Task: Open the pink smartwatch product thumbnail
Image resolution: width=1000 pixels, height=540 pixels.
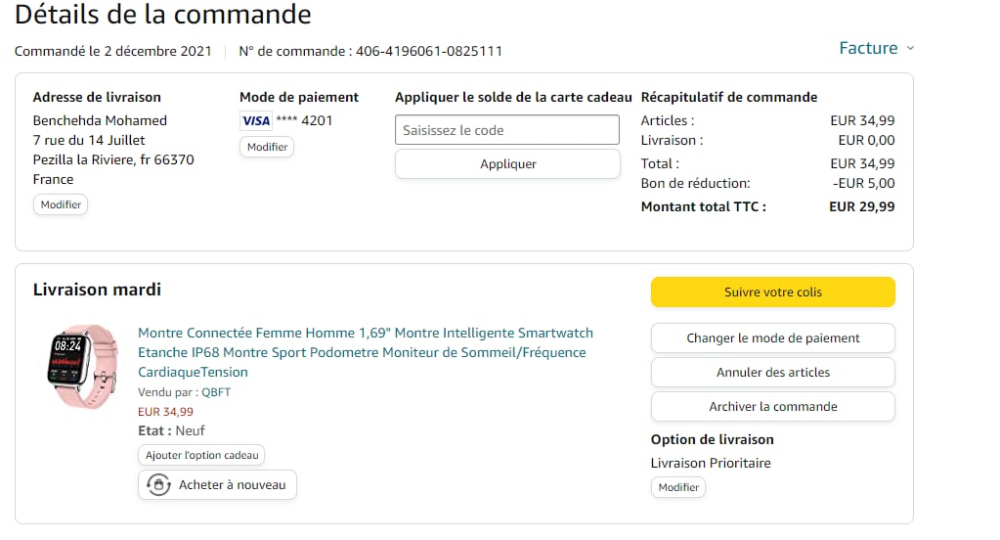Action: pyautogui.click(x=82, y=367)
